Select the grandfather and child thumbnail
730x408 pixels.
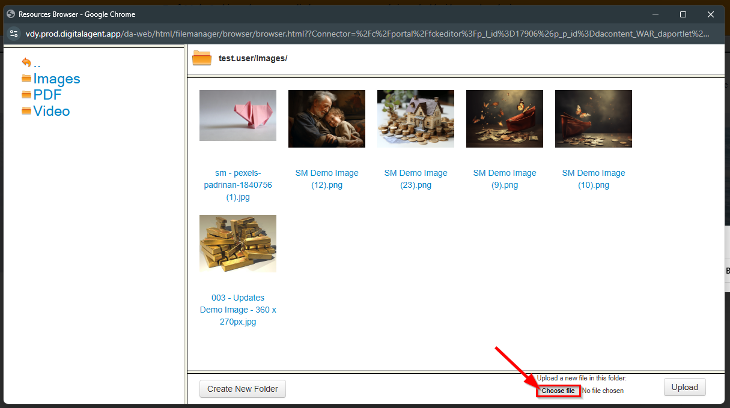click(x=327, y=119)
